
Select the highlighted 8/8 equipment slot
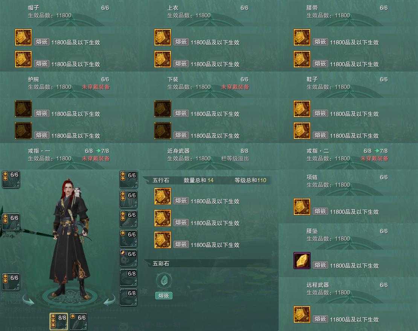tap(59, 322)
